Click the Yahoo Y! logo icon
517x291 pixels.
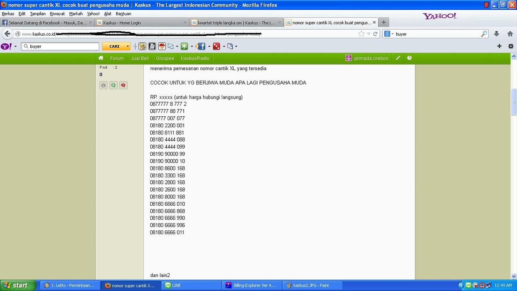pyautogui.click(x=6, y=46)
